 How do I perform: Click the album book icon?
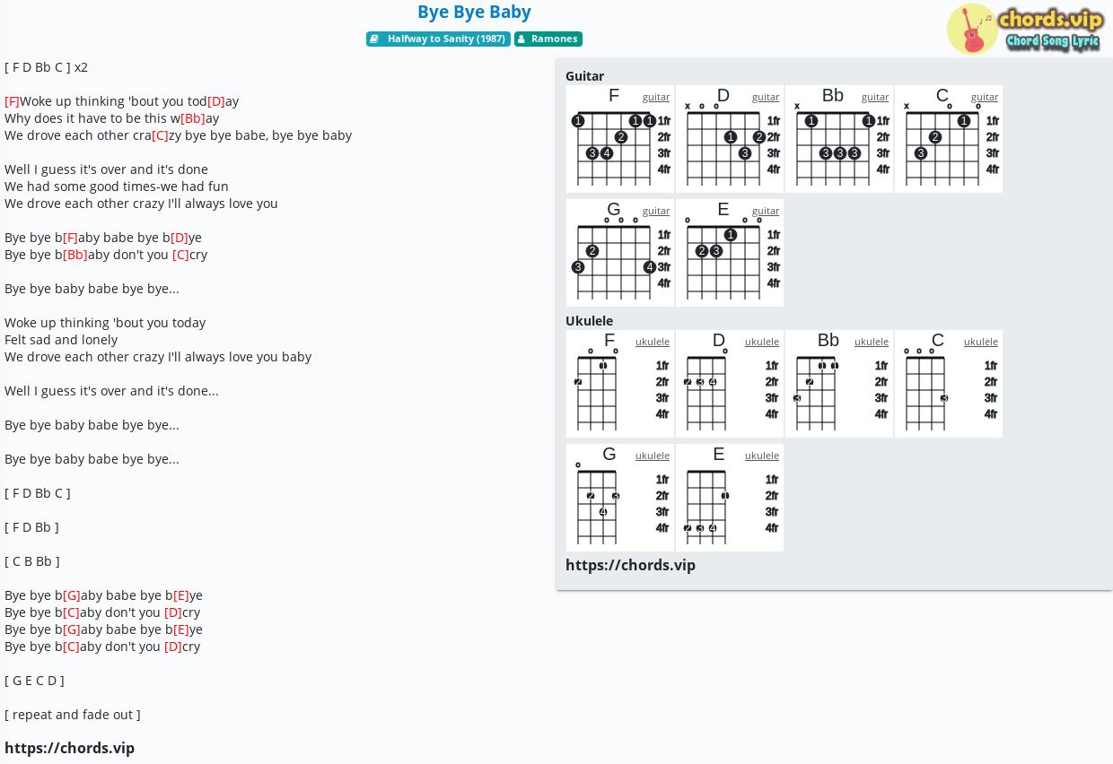pyautogui.click(x=375, y=39)
